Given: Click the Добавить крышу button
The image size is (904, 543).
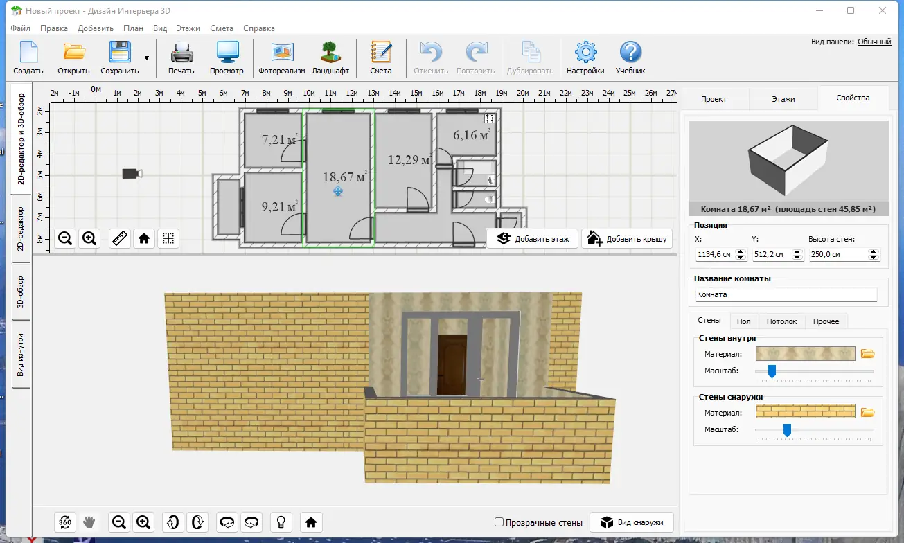Looking at the screenshot, I should tap(628, 239).
